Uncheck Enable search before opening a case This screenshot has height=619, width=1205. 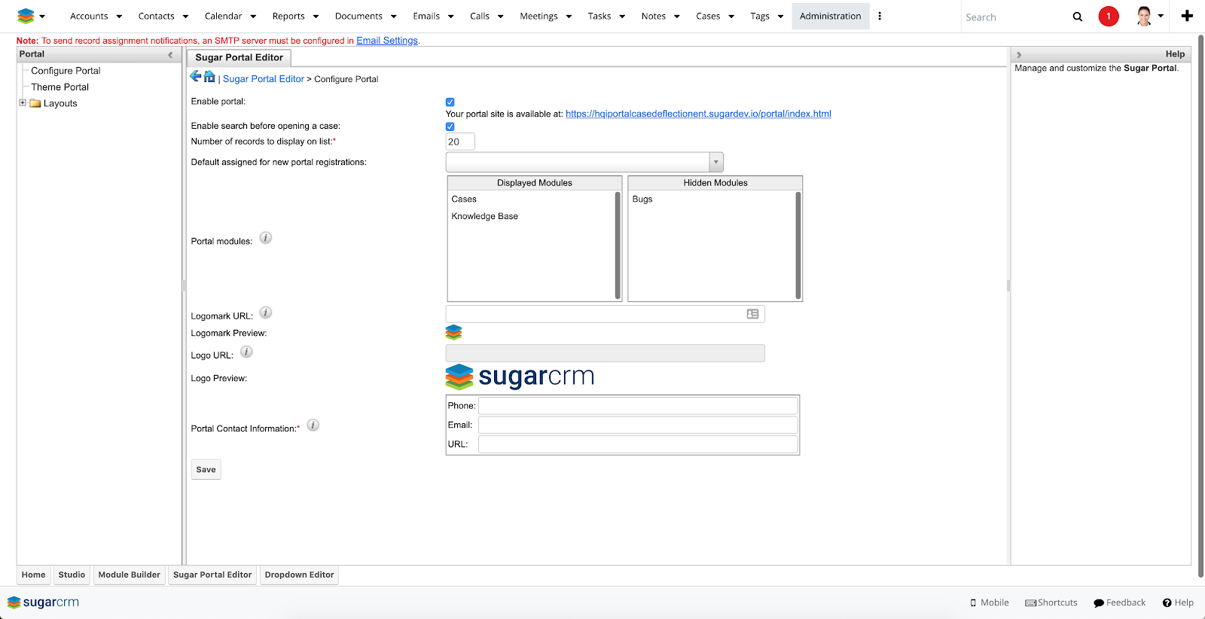coord(450,127)
